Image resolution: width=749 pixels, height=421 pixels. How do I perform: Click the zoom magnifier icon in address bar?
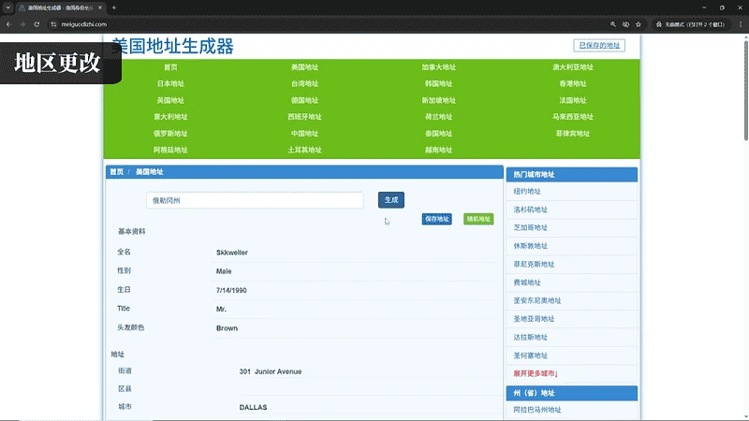(x=613, y=24)
